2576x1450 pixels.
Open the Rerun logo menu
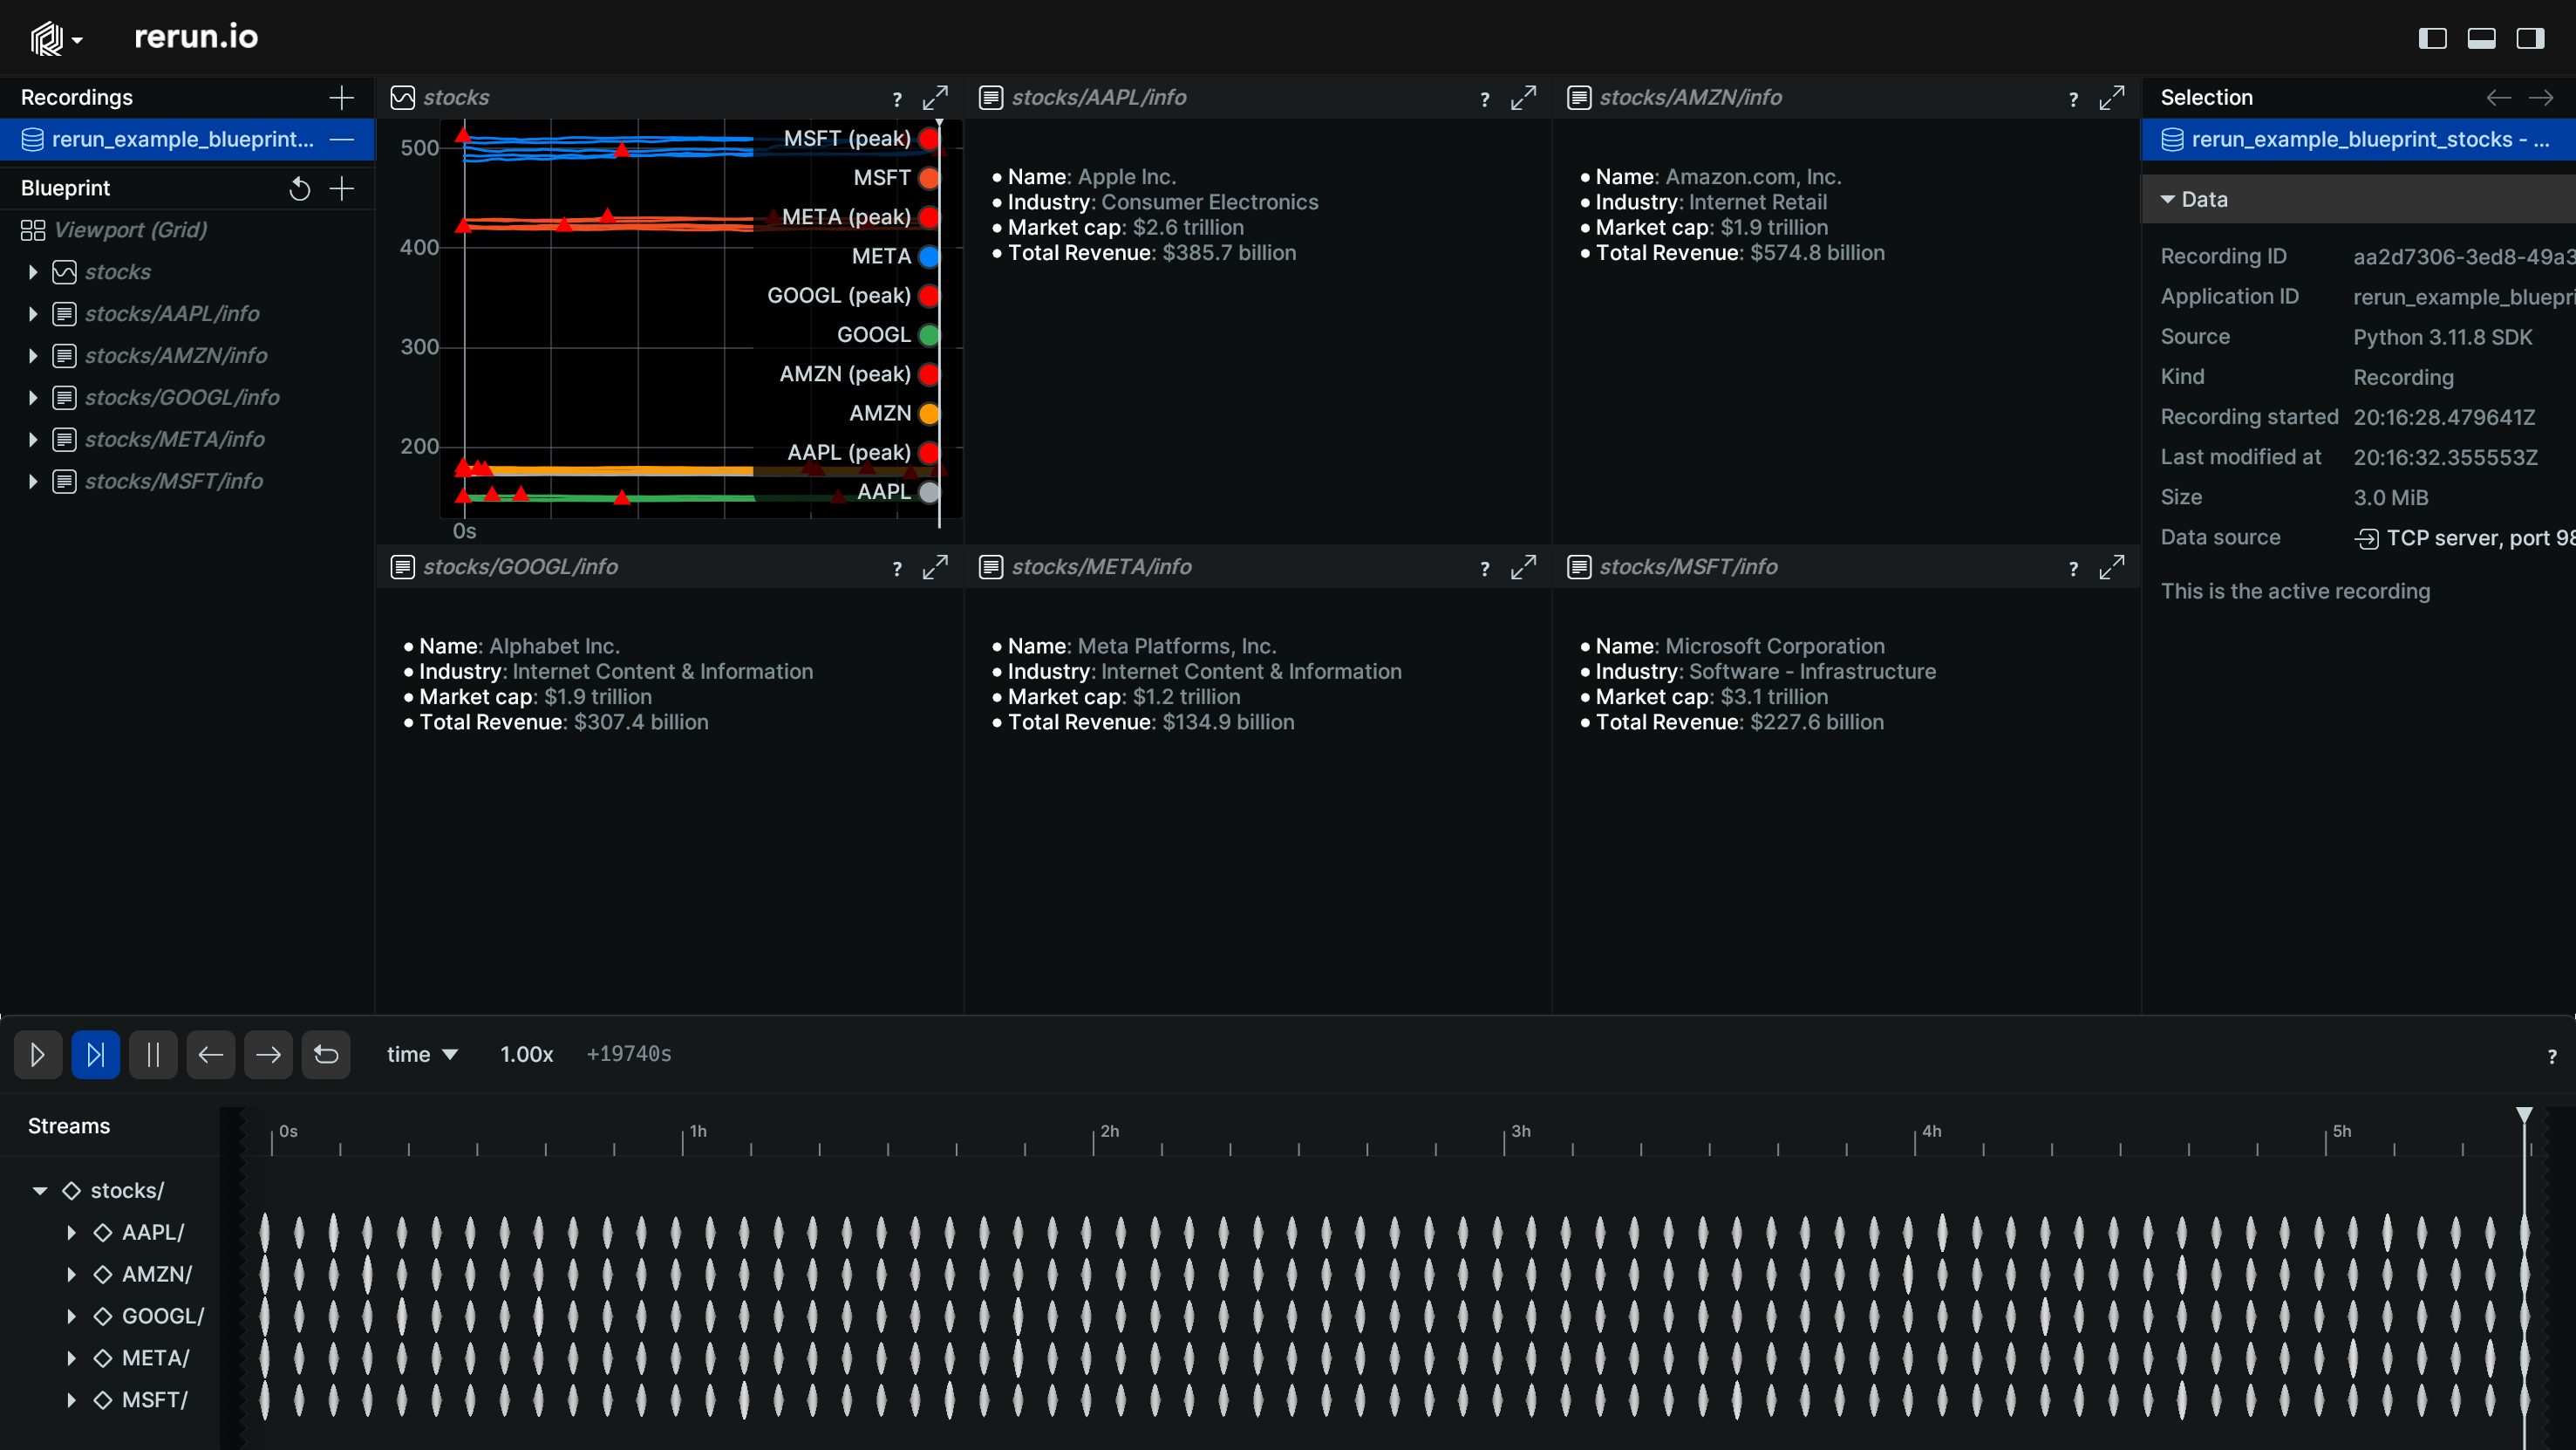tap(55, 38)
